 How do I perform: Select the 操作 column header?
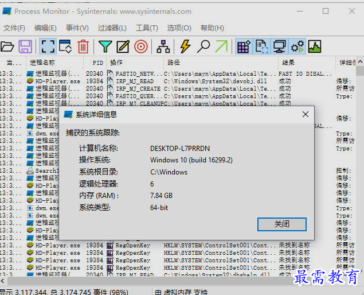(x=135, y=63)
